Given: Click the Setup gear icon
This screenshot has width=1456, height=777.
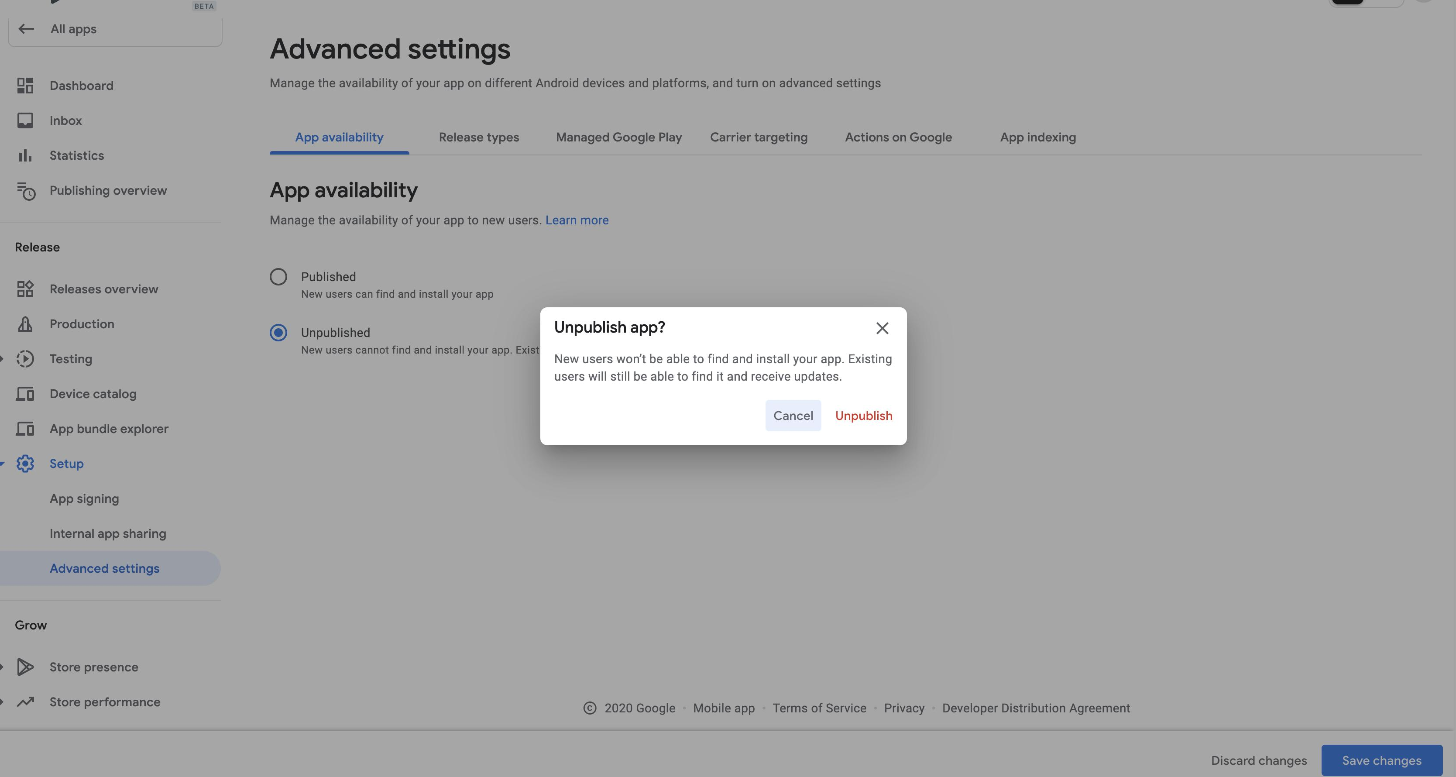Looking at the screenshot, I should [x=25, y=464].
